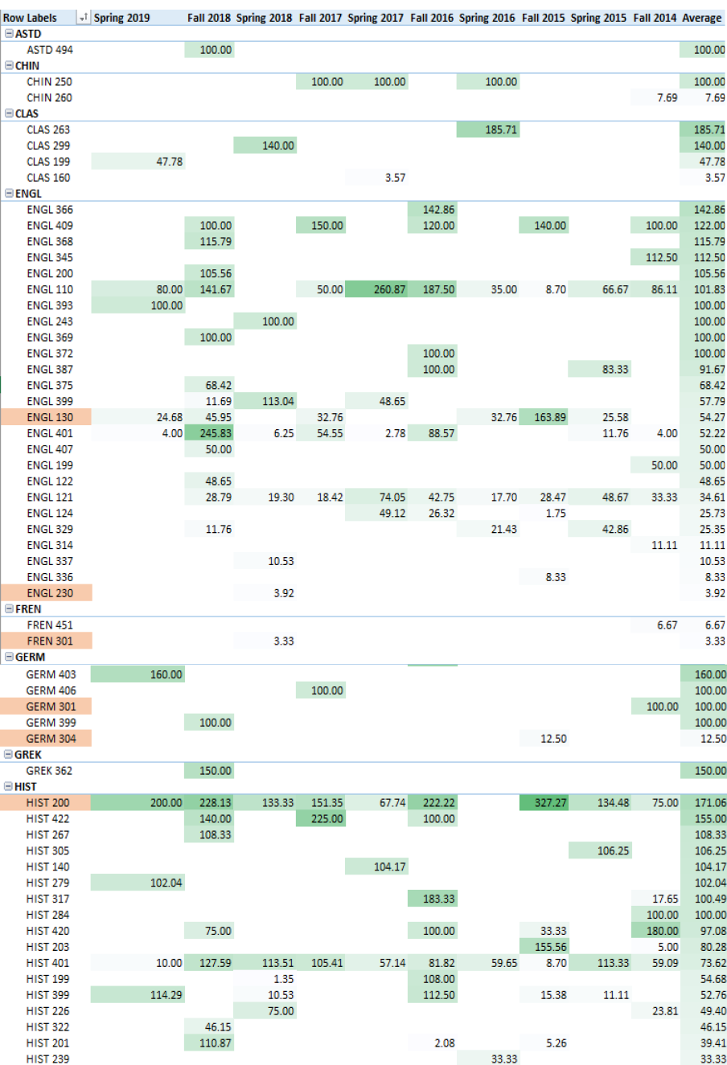Collapse the ASTD group minus icon
This screenshot has height=1065, width=727.
pos(8,34)
